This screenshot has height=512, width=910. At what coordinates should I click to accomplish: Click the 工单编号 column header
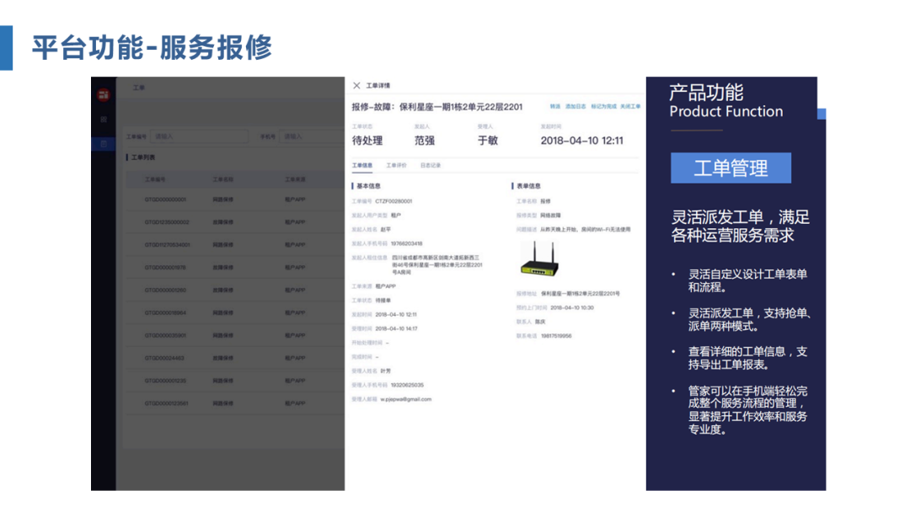pos(155,179)
